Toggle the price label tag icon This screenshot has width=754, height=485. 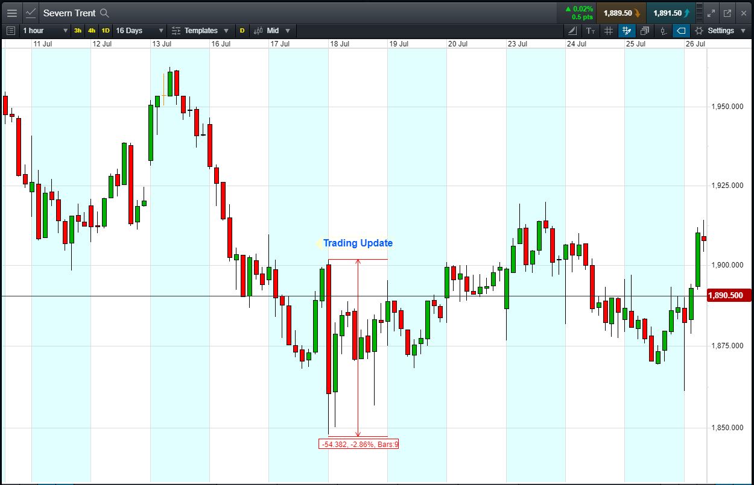pos(681,31)
